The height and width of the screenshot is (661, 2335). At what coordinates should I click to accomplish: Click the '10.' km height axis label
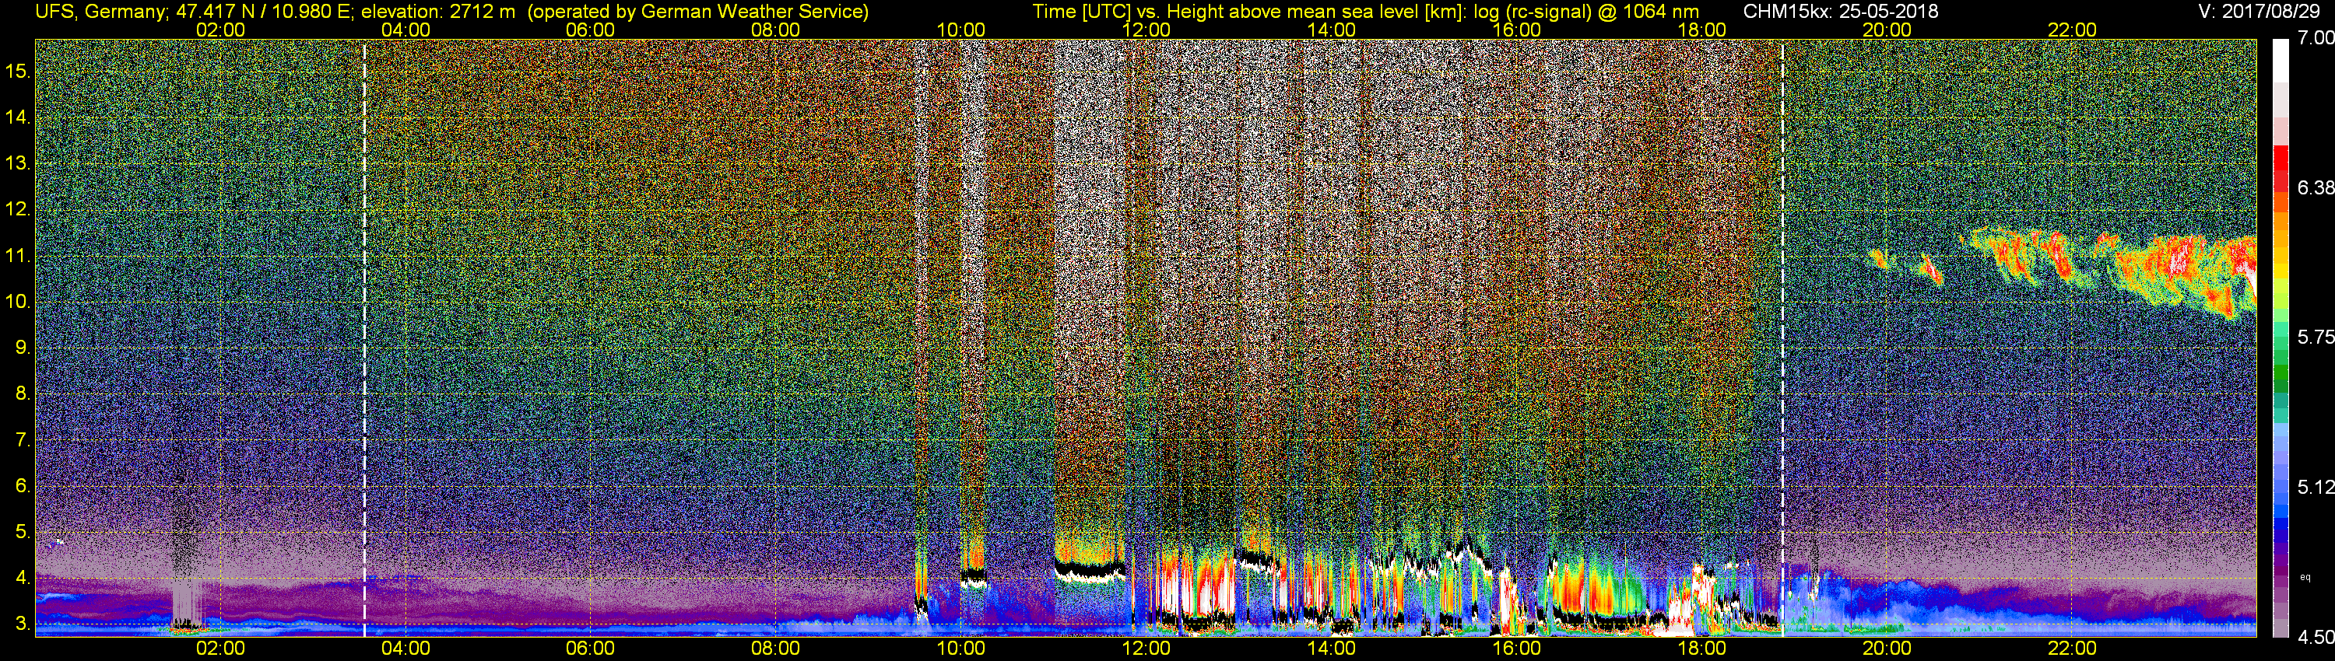(x=18, y=302)
